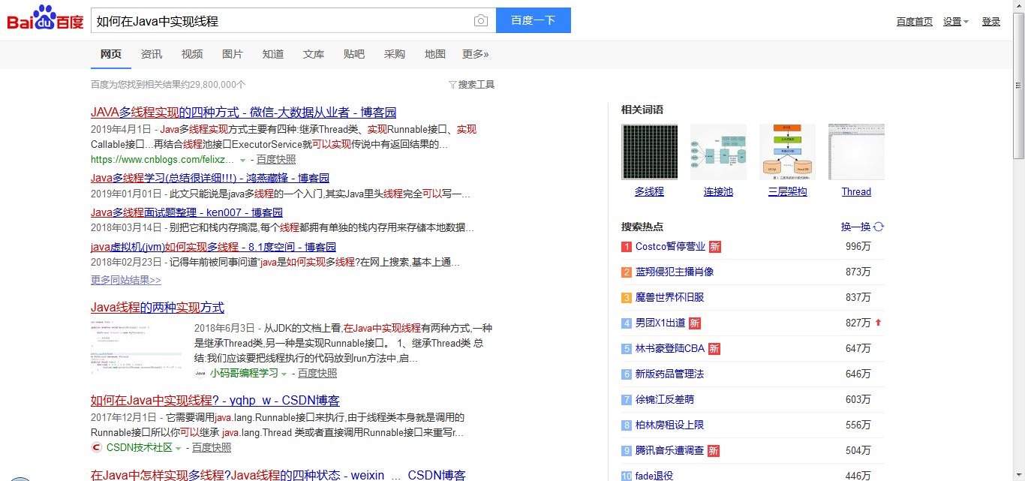Refresh hot searches with 换一换 icon
This screenshot has width=1025, height=481.
point(879,227)
